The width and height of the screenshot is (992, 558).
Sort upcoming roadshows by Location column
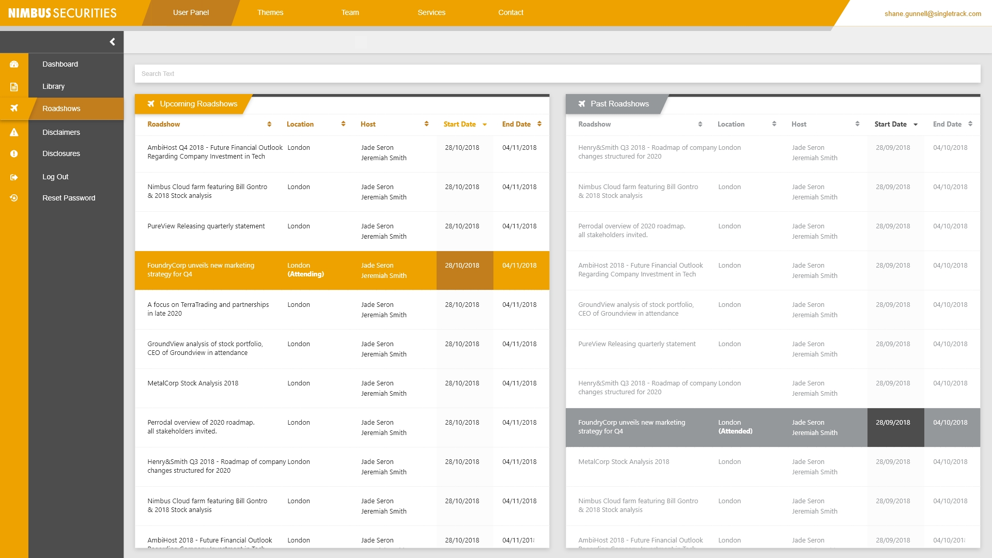[343, 124]
